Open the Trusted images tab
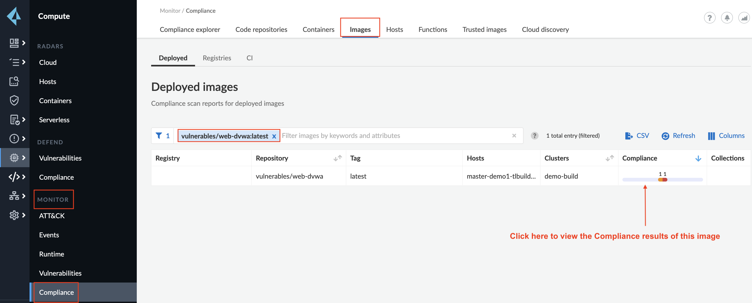 click(484, 30)
